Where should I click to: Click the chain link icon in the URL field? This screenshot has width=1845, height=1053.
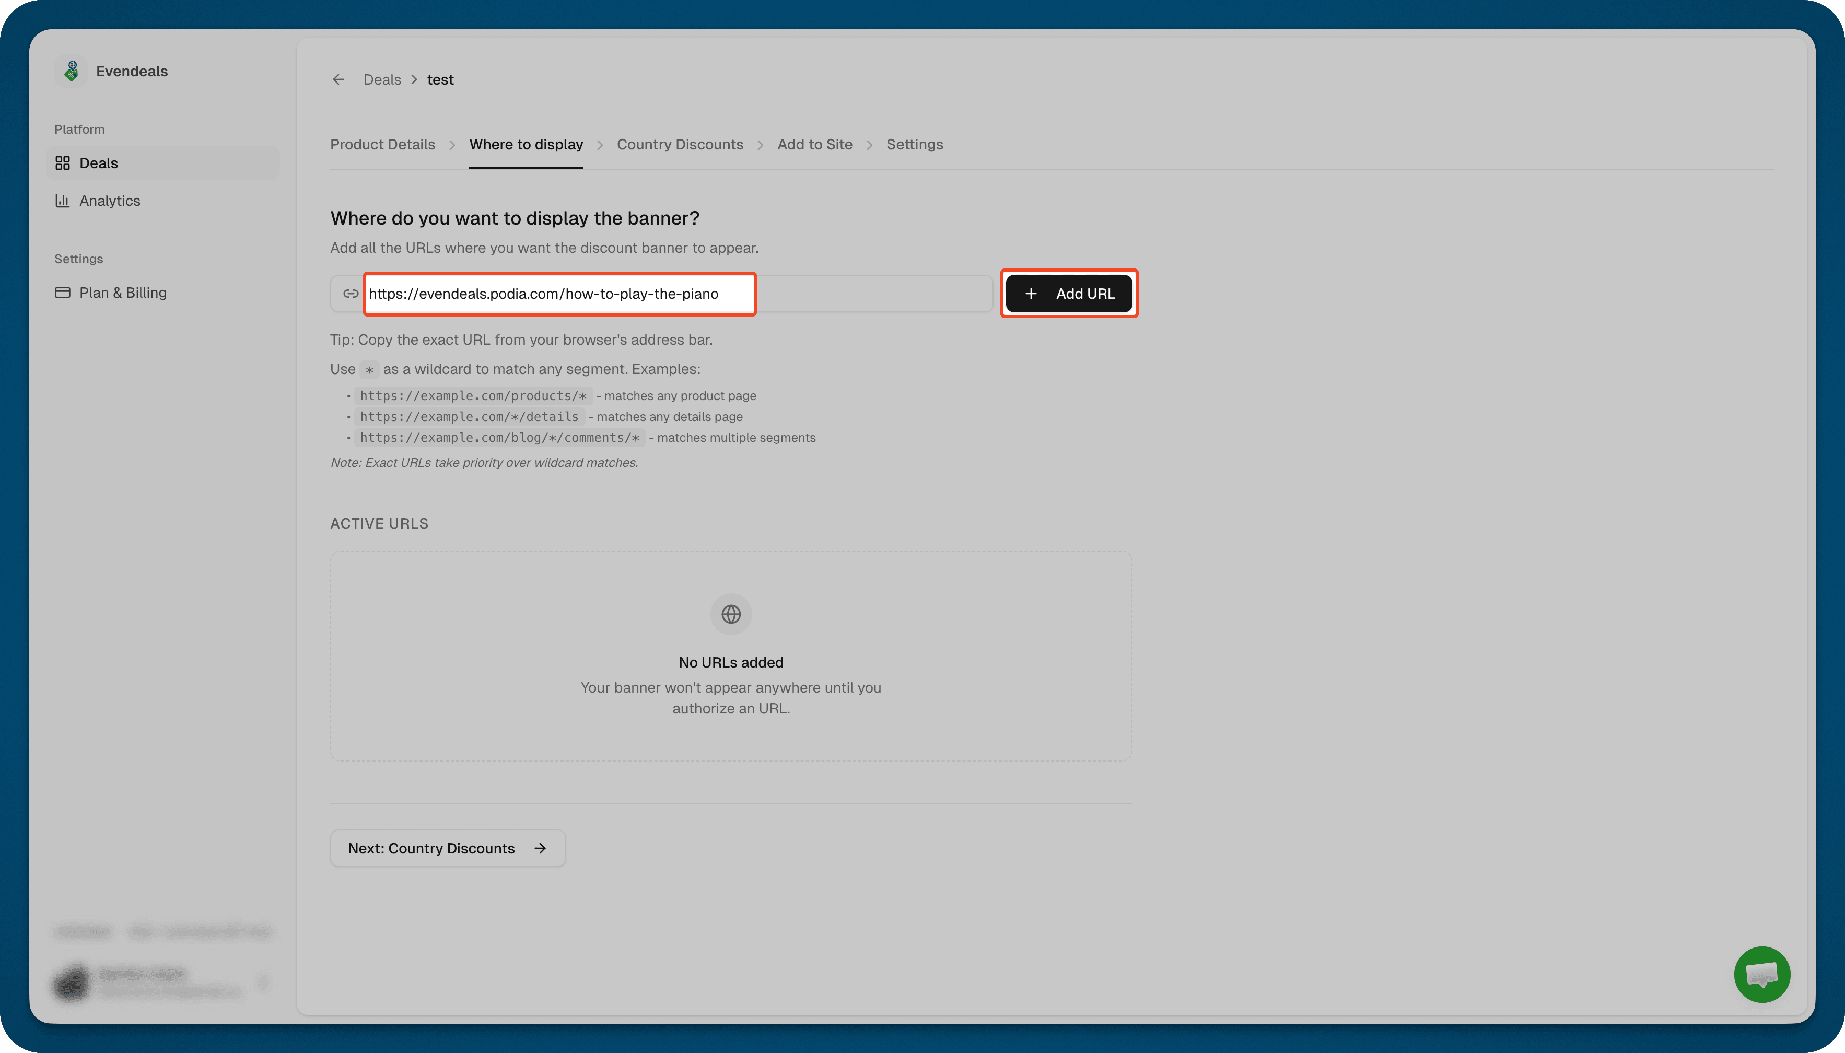tap(350, 294)
